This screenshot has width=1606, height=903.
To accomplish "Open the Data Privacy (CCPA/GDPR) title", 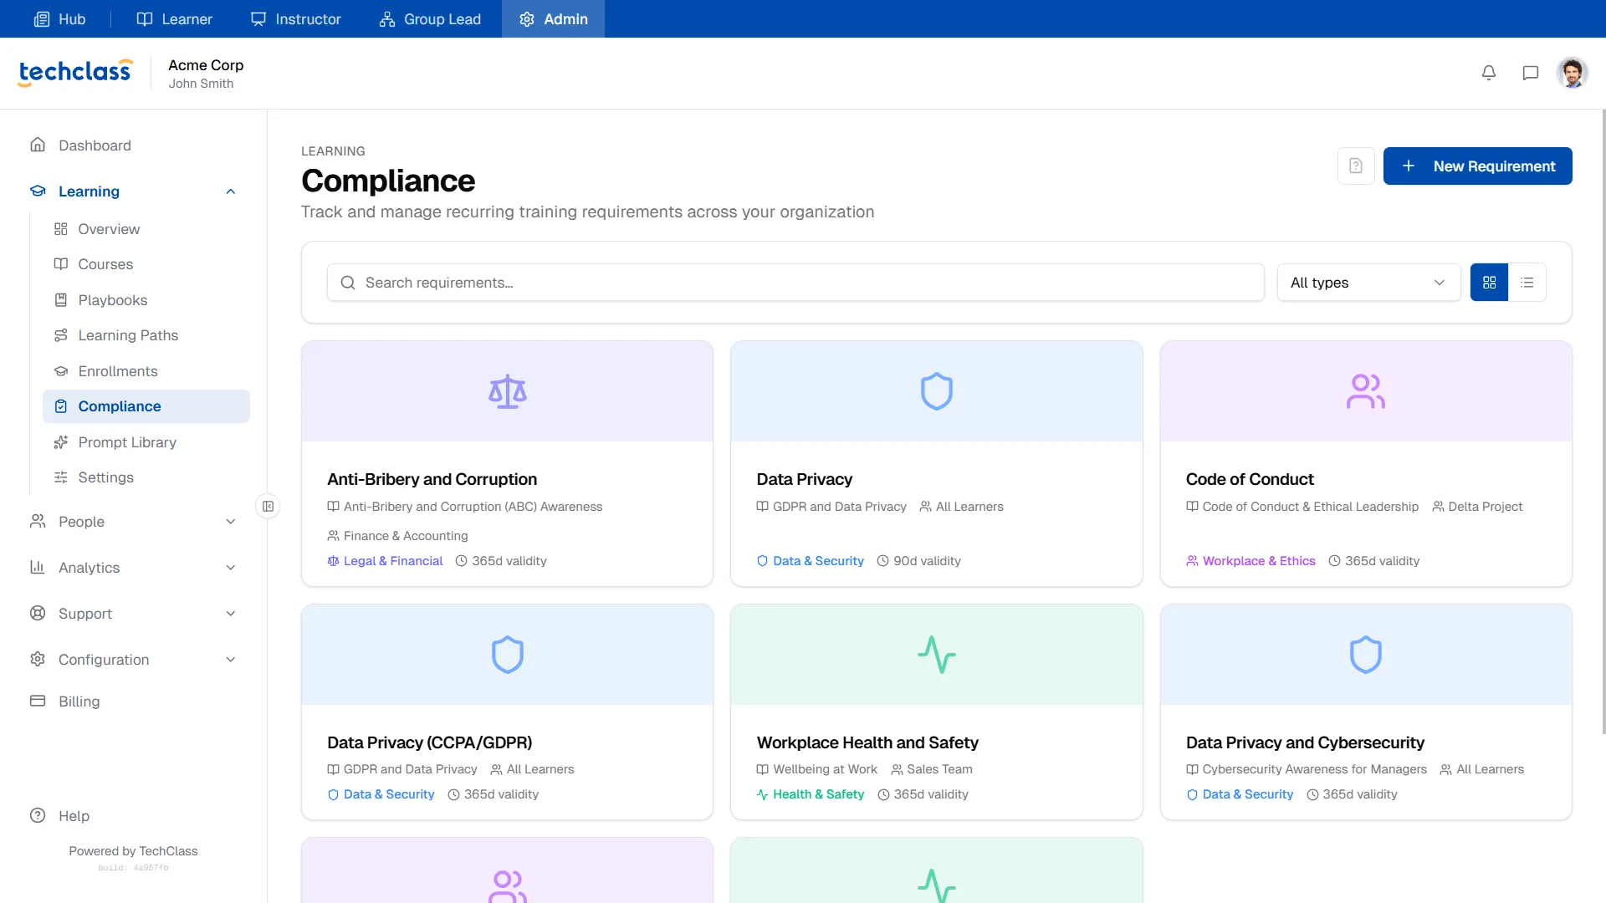I will (429, 742).
